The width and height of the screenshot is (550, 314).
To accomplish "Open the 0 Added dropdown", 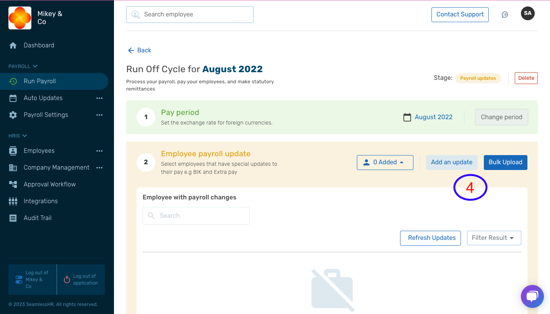I will [385, 162].
